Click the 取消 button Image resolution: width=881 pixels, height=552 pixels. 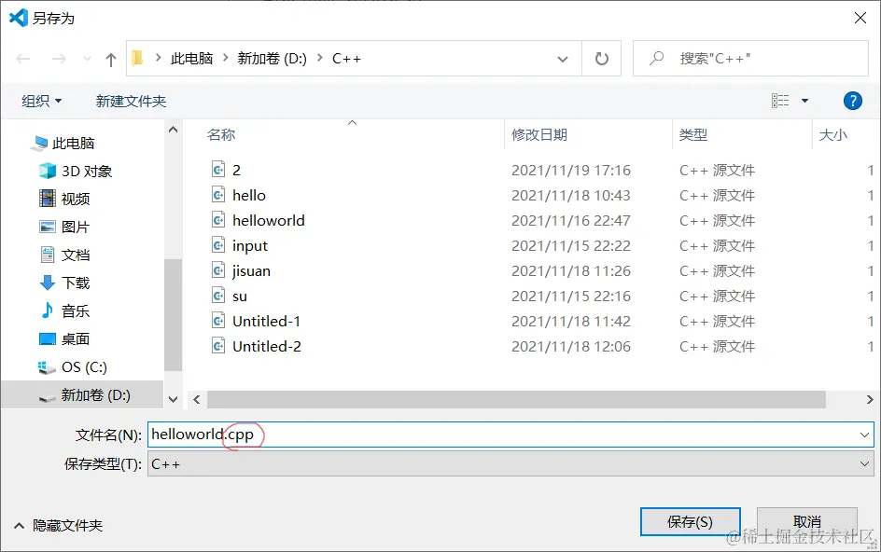pos(807,522)
